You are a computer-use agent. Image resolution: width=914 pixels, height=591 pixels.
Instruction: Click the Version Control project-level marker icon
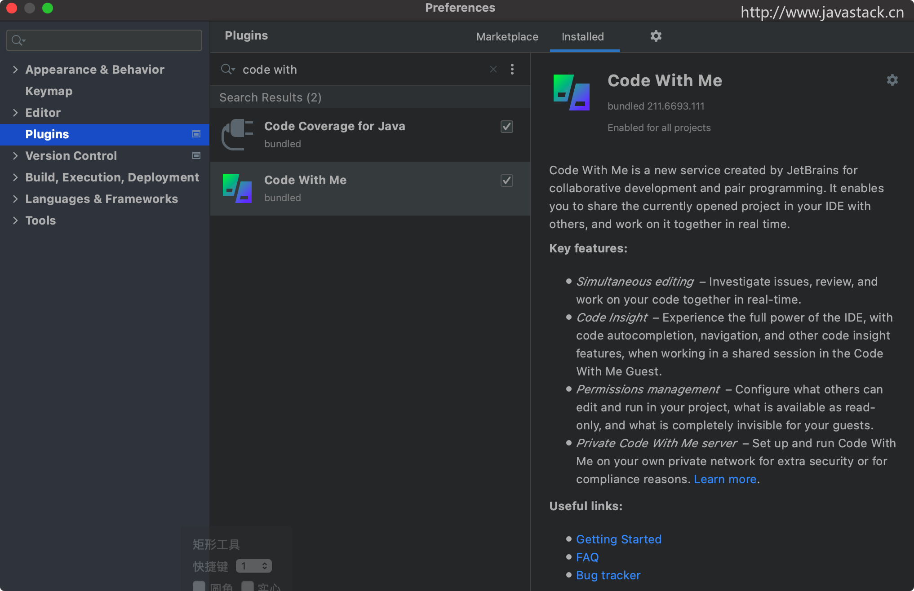(x=196, y=156)
